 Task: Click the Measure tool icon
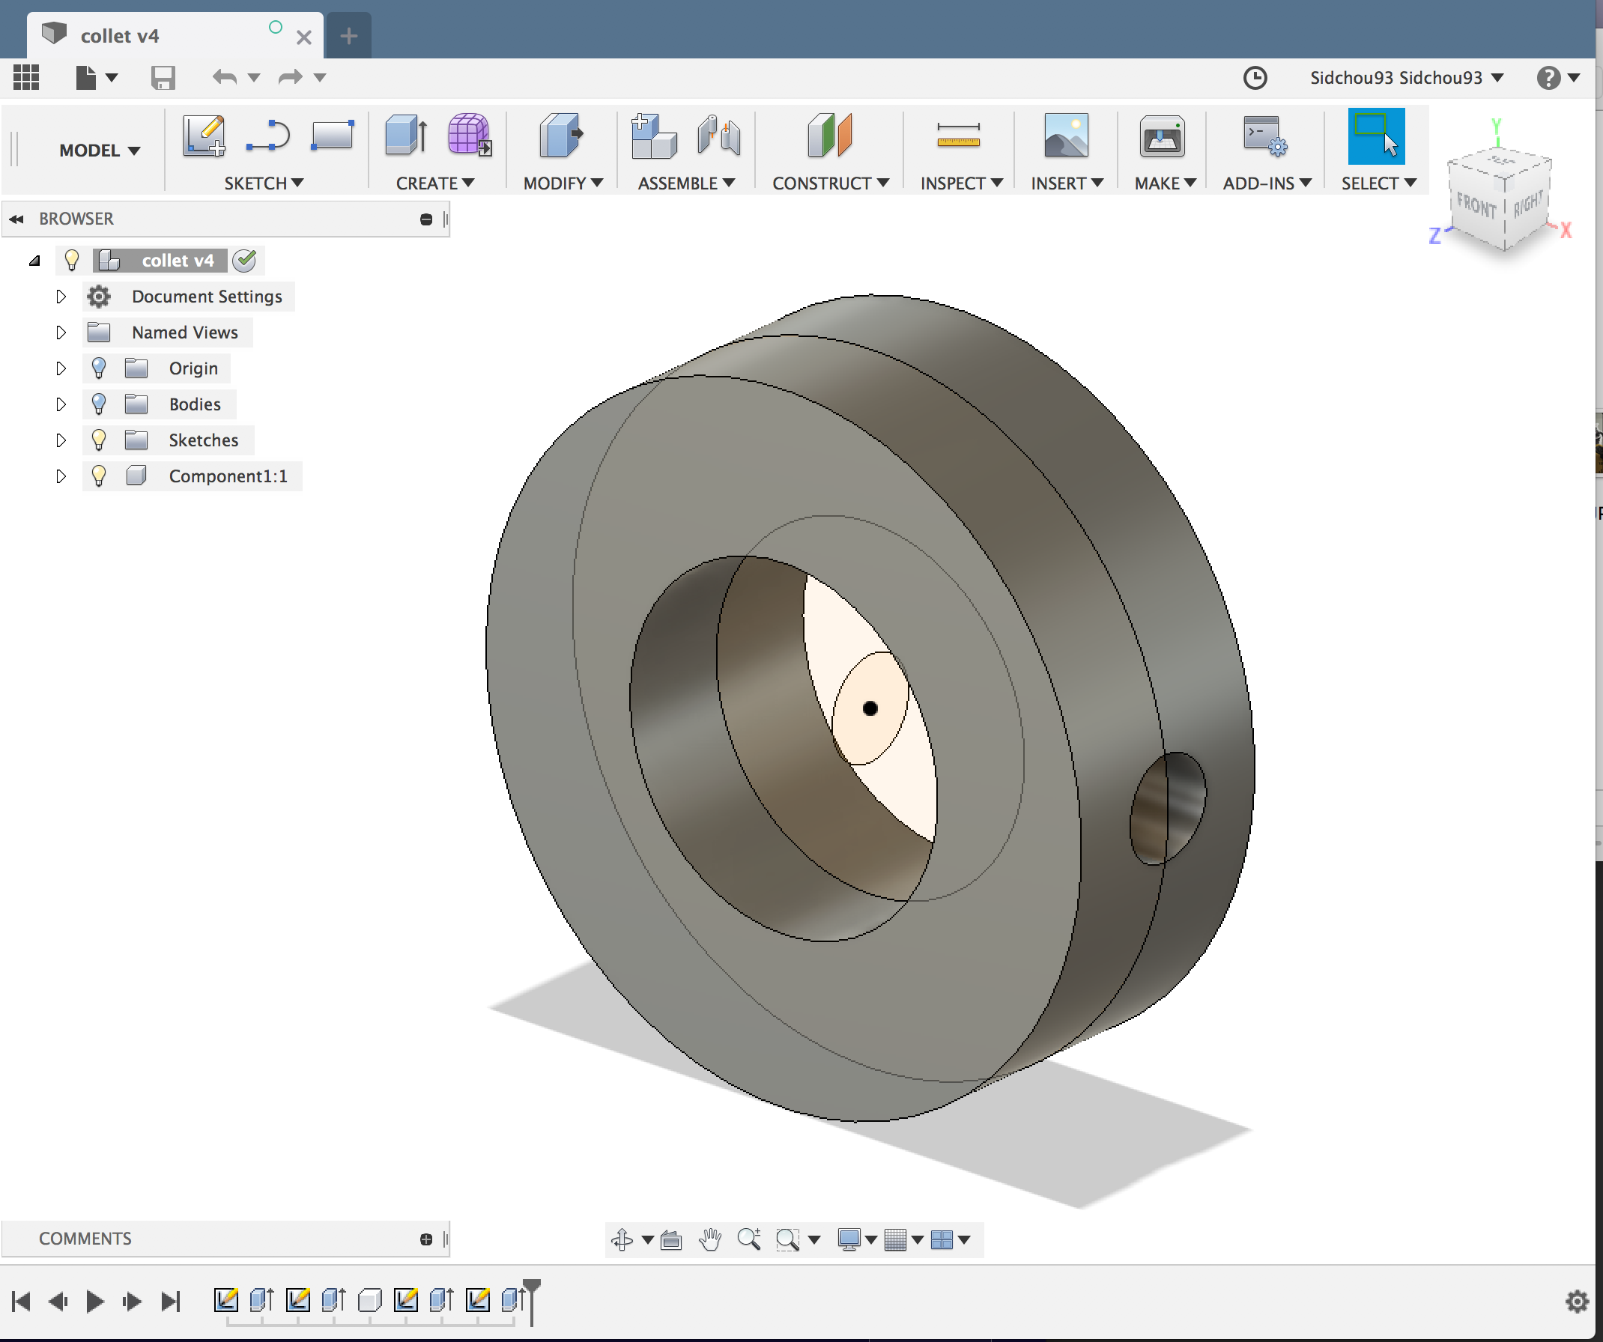[x=958, y=136]
